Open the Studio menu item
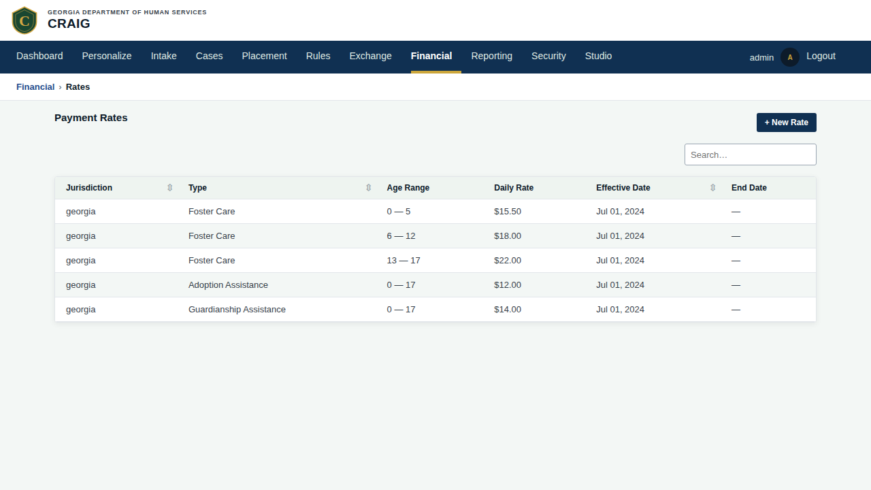This screenshot has width=871, height=490. tap(599, 56)
